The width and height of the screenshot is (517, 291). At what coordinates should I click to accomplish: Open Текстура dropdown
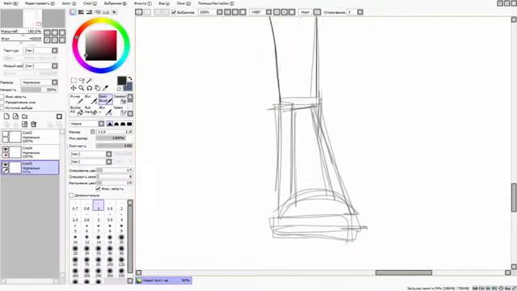(x=55, y=50)
